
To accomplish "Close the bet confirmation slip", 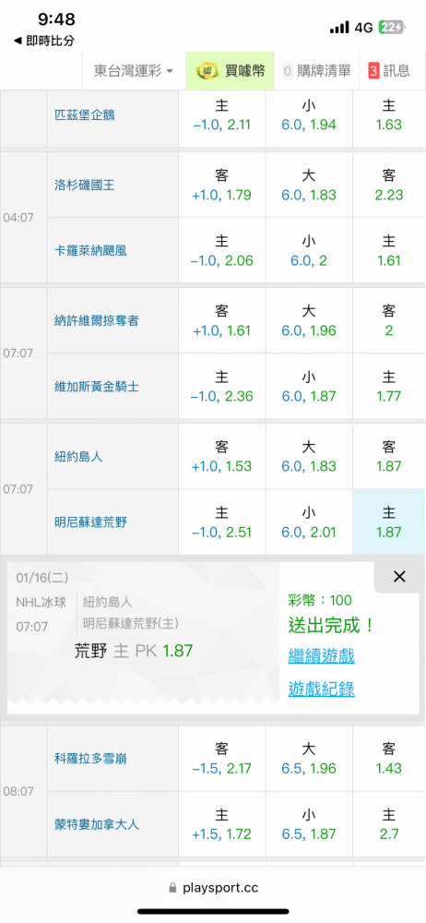I will point(399,576).
